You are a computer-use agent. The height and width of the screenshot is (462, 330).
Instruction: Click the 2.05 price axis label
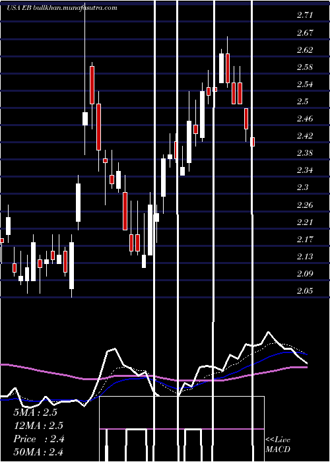point(305,291)
